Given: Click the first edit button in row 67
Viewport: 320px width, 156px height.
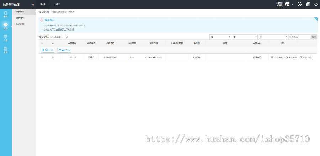Looking at the screenshot, I should point(277,58).
